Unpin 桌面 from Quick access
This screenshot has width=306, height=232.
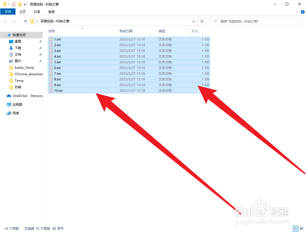(40, 41)
